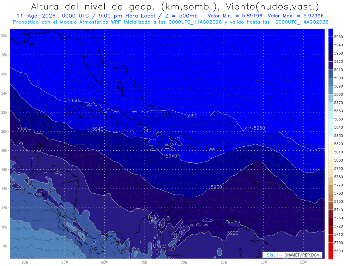
Task: Click the 55W longitude axis label
Action: coord(304,262)
